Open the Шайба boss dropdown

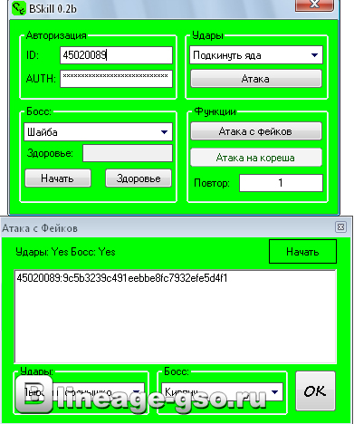coord(98,131)
